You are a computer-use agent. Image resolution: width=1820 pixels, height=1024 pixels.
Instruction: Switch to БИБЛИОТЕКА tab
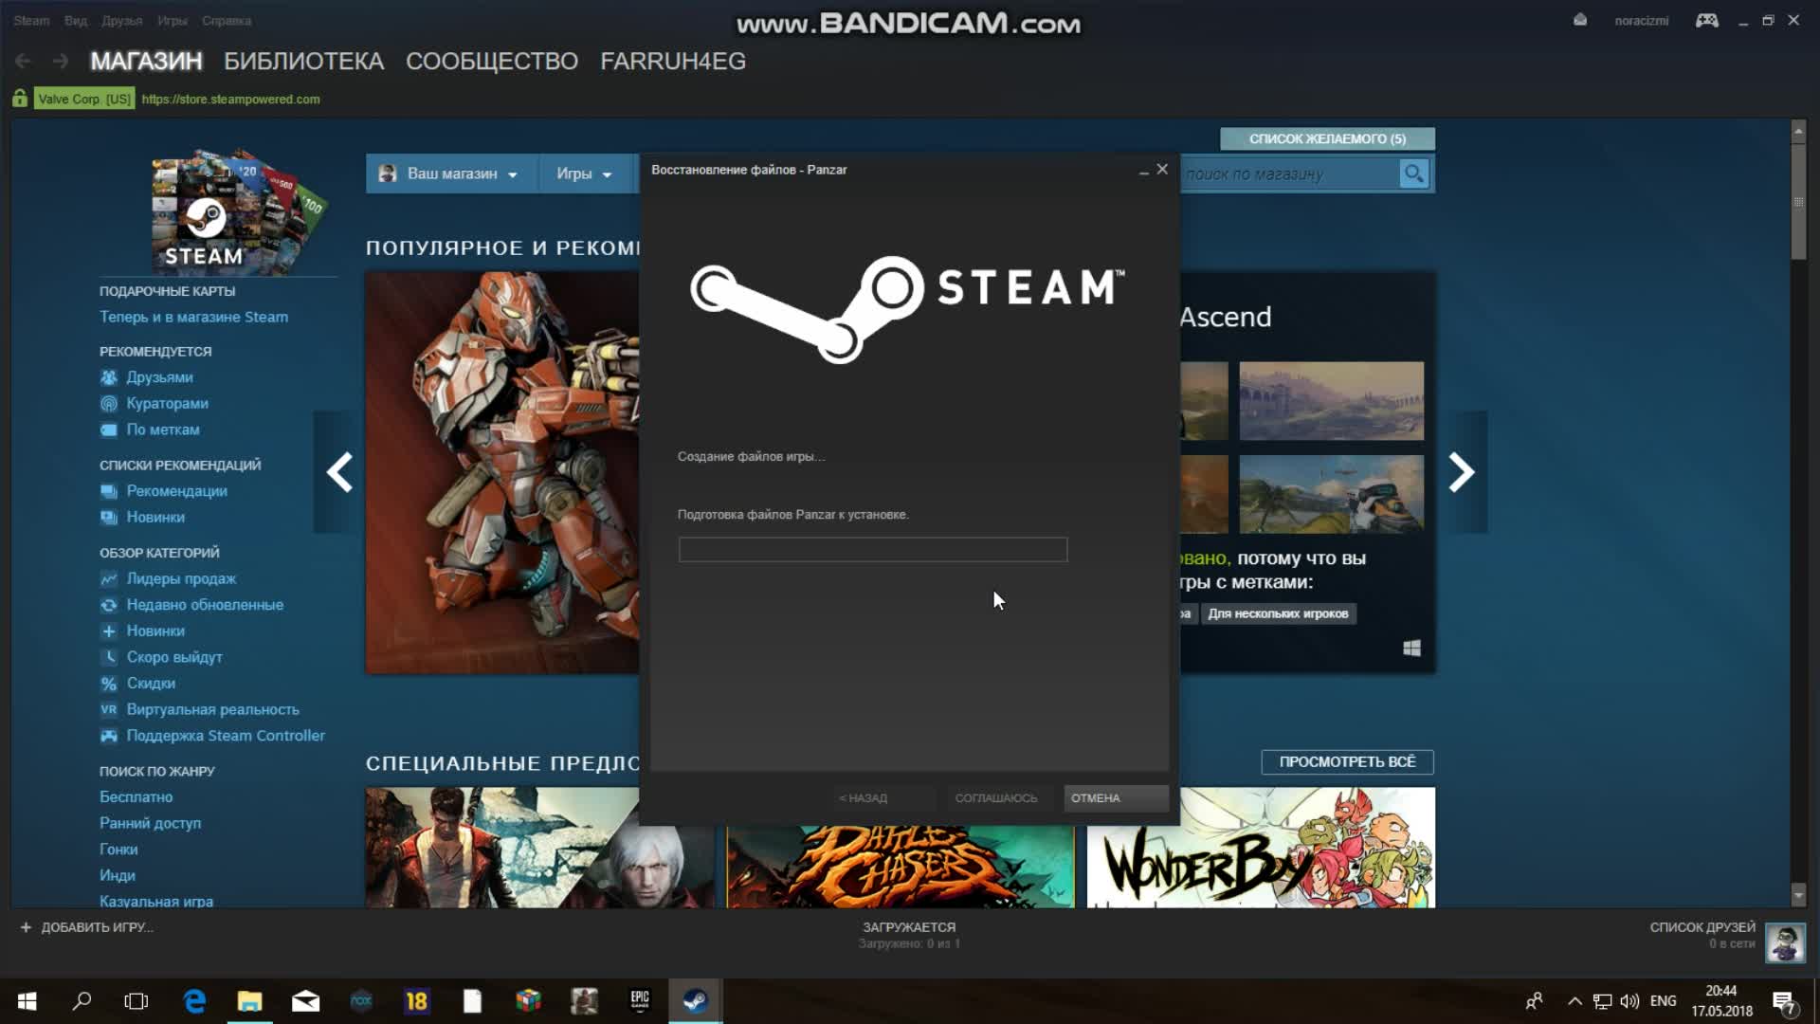pyautogui.click(x=303, y=61)
